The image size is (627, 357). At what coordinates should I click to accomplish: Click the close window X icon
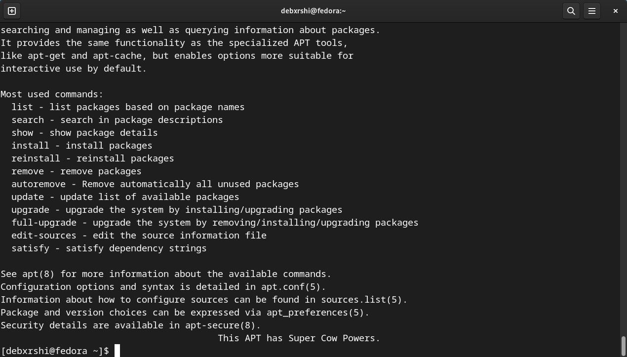pyautogui.click(x=615, y=10)
